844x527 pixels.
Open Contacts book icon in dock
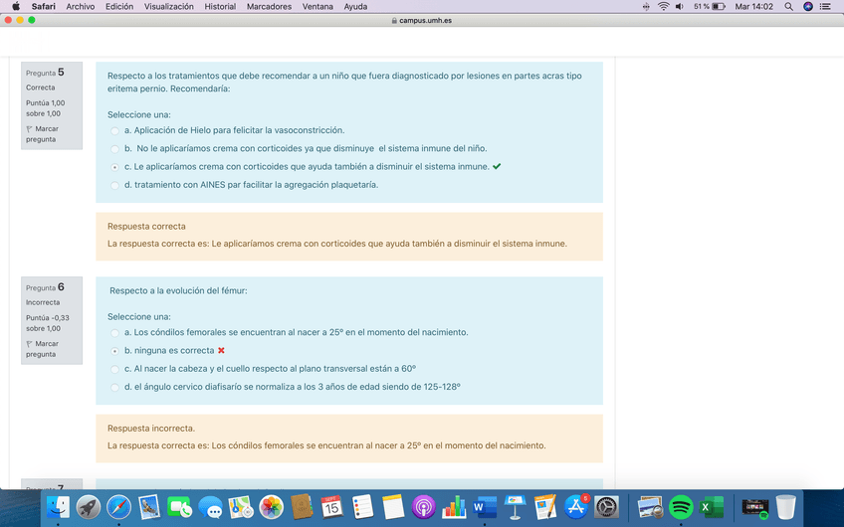302,507
